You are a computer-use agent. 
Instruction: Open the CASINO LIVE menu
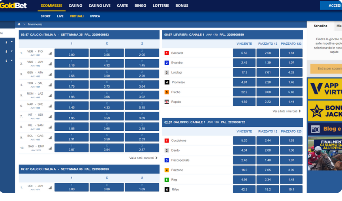[100, 6]
